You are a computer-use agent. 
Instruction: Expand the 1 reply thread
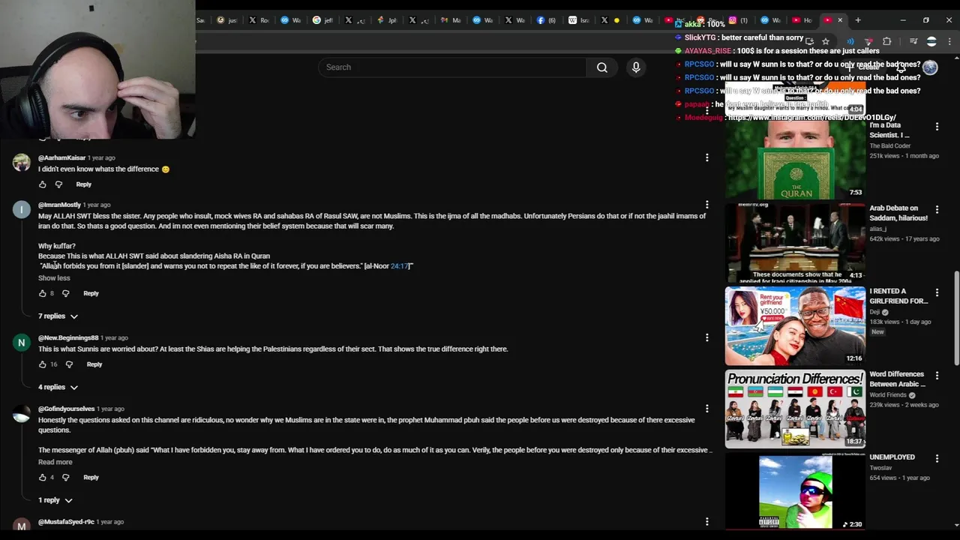(x=55, y=500)
